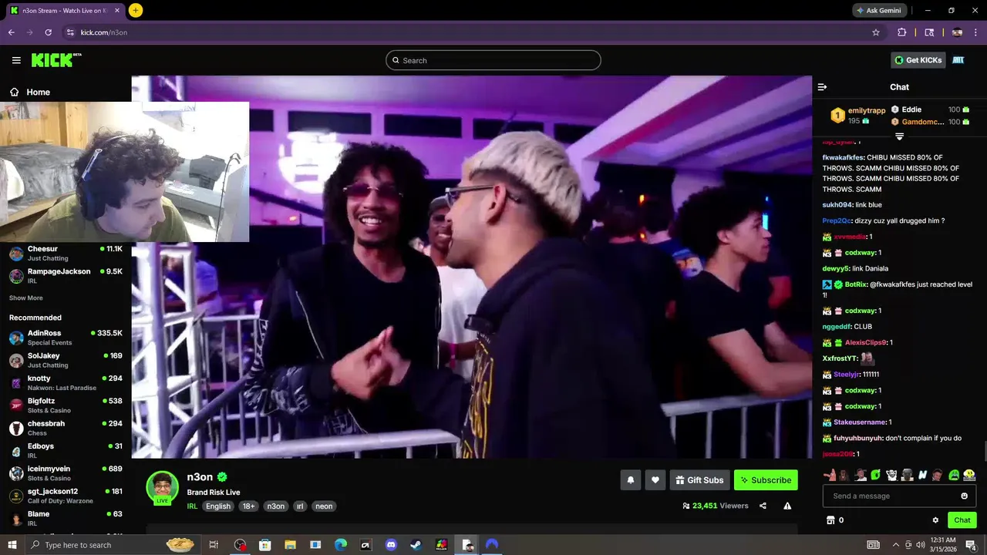This screenshot has width=987, height=555.
Task: Focus the Kick search field
Action: coord(493,60)
